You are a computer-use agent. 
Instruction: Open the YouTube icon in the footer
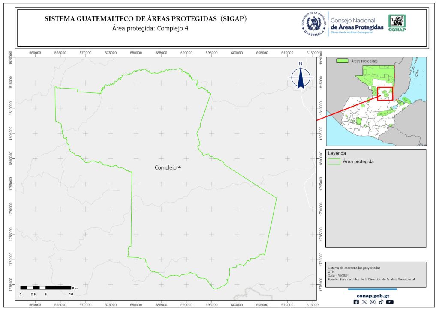click(x=389, y=302)
